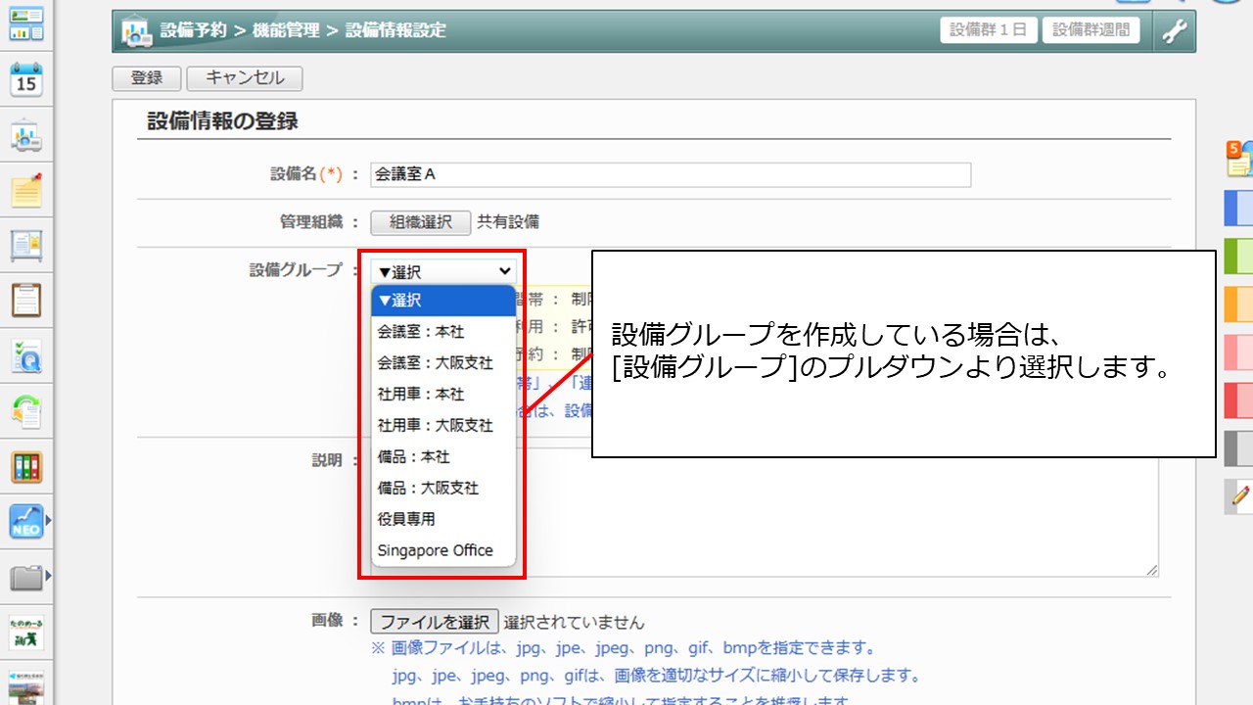Click the blue NEO chart icon

[x=26, y=521]
